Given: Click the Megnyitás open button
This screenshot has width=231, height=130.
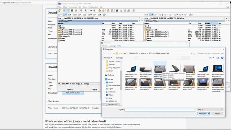Looking at the screenshot, I should (203, 114).
